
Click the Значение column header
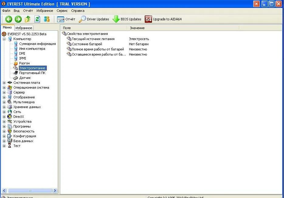[183, 28]
